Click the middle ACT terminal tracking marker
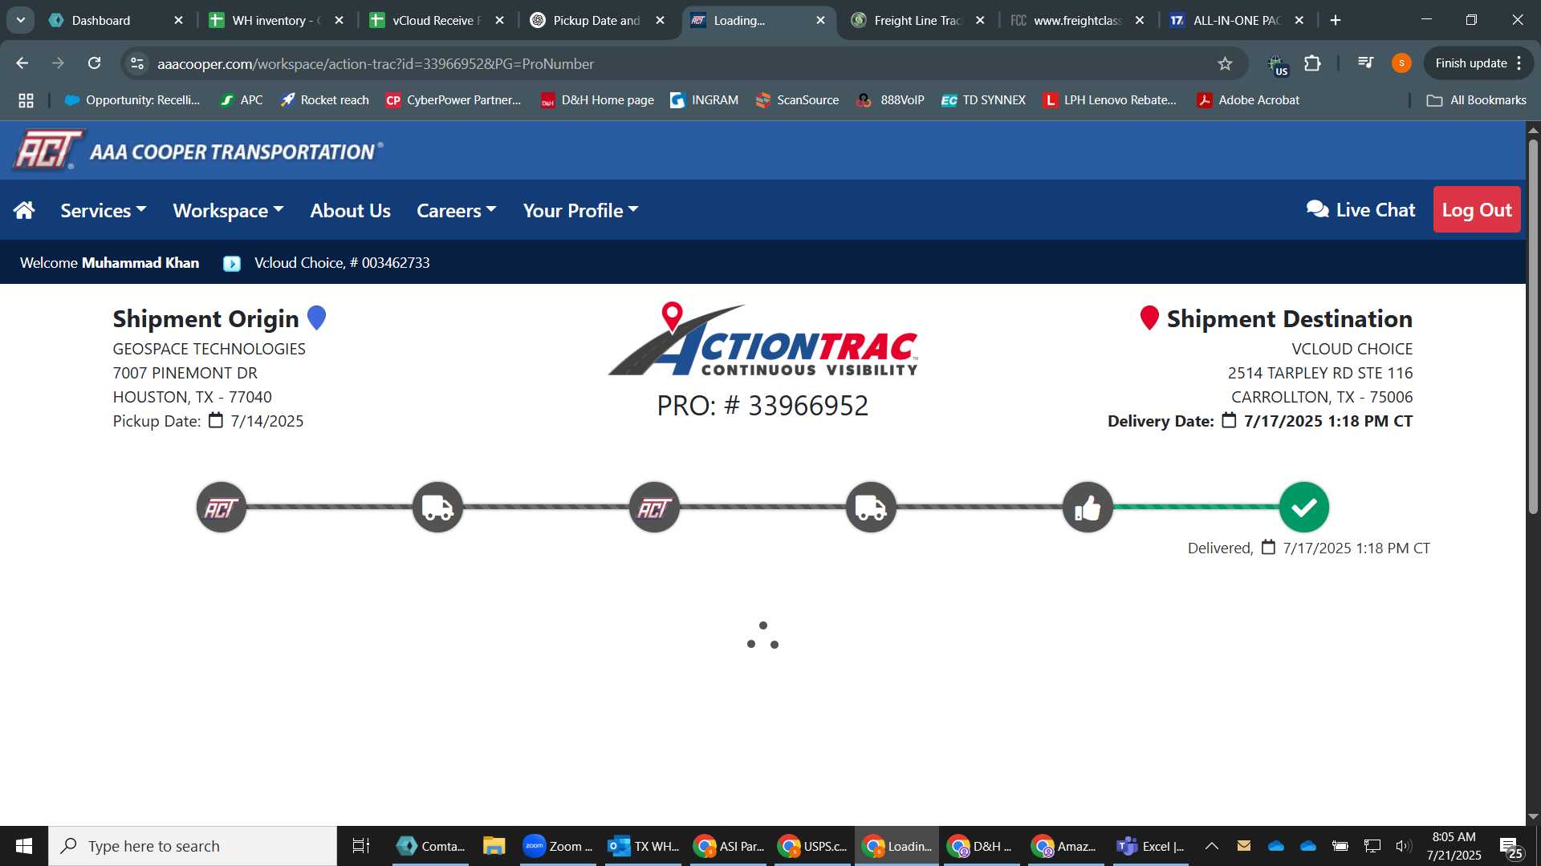Viewport: 1541px width, 866px height. [x=654, y=508]
